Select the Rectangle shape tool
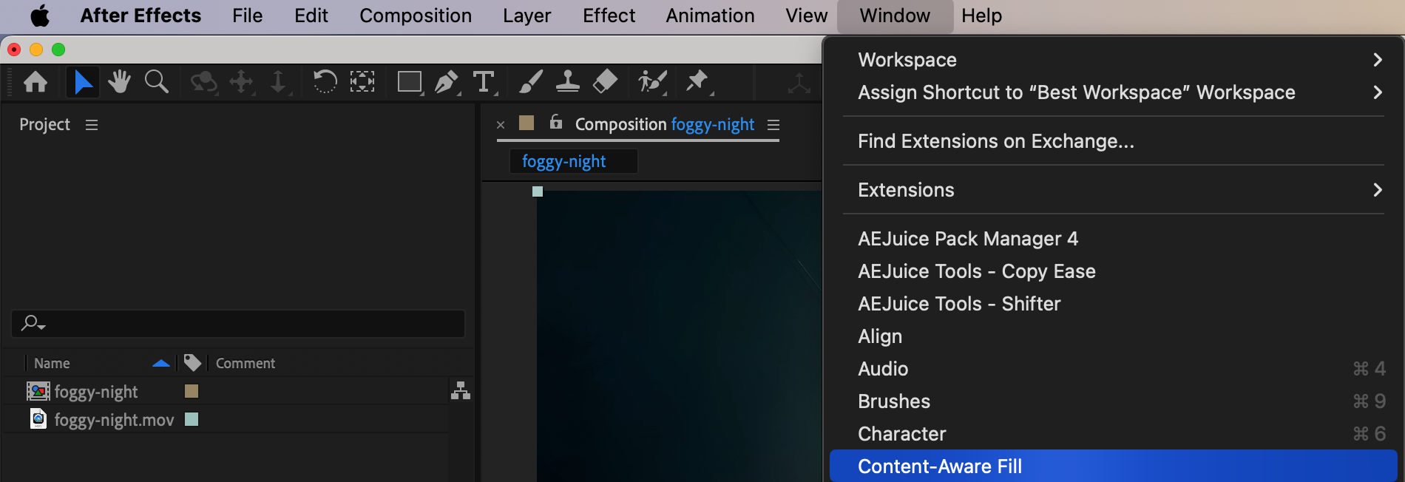 410,81
